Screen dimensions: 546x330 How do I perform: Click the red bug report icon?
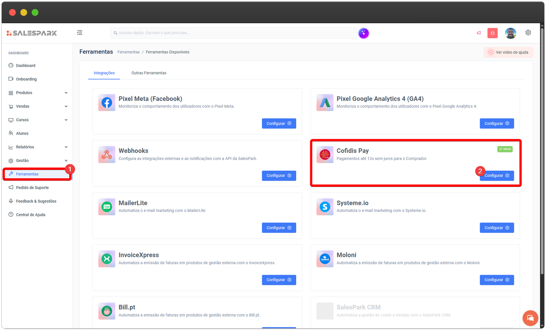coord(492,33)
